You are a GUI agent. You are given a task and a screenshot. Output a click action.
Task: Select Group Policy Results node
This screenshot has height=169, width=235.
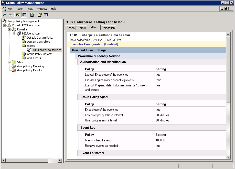tap(29, 70)
